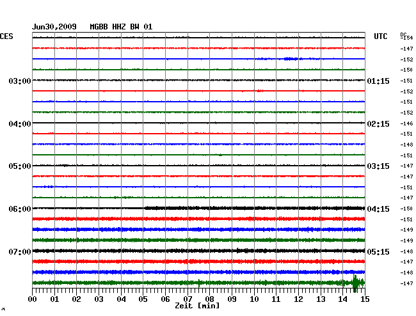Click minute tick label 01
The width and height of the screenshot is (416, 316).
tap(54, 299)
